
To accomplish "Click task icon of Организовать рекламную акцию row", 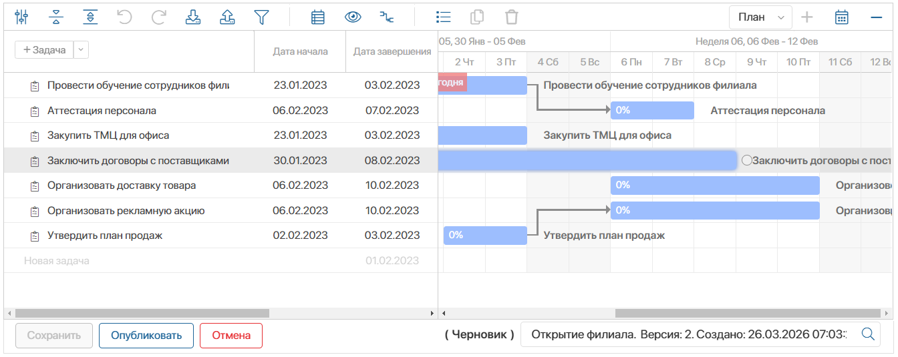I will pos(35,211).
